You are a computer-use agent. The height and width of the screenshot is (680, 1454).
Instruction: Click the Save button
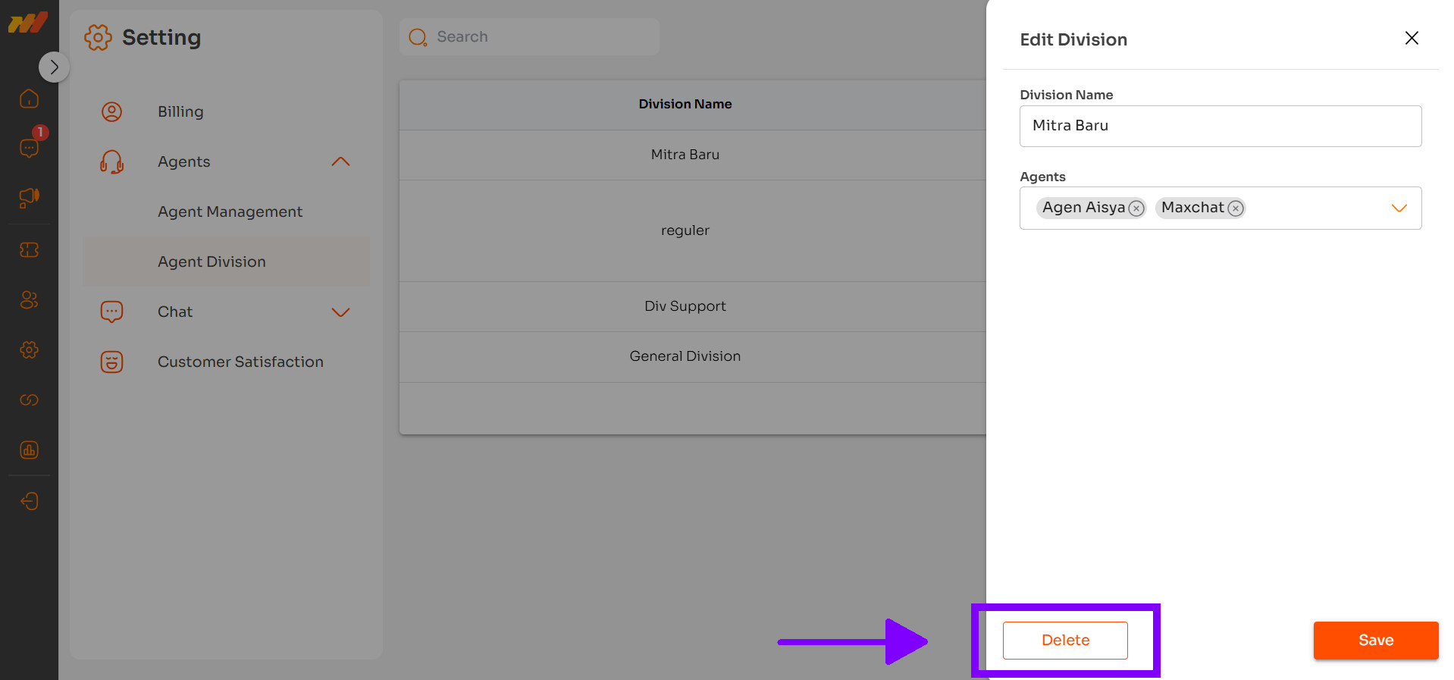[1375, 641]
